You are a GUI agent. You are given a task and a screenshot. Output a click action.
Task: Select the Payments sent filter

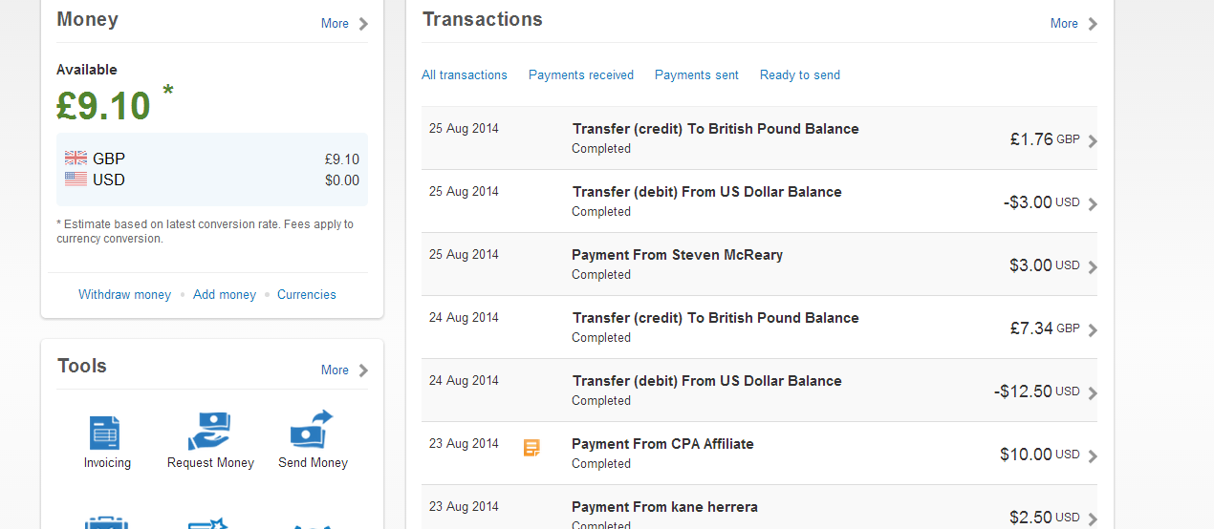point(697,75)
